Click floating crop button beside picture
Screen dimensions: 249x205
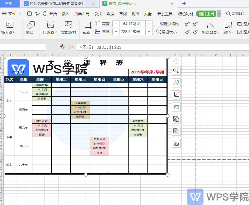[176, 95]
